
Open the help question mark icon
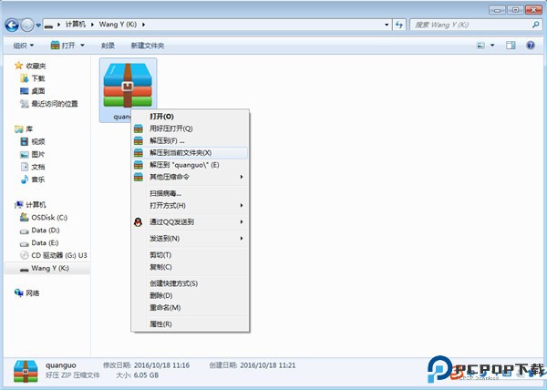point(532,45)
